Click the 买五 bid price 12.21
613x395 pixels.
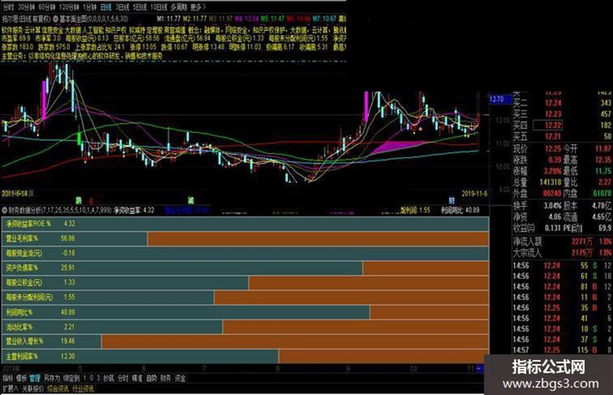(x=553, y=136)
